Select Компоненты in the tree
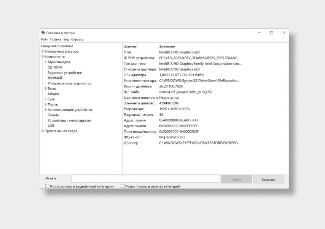Screen dimensions: 325x229 (55, 57)
